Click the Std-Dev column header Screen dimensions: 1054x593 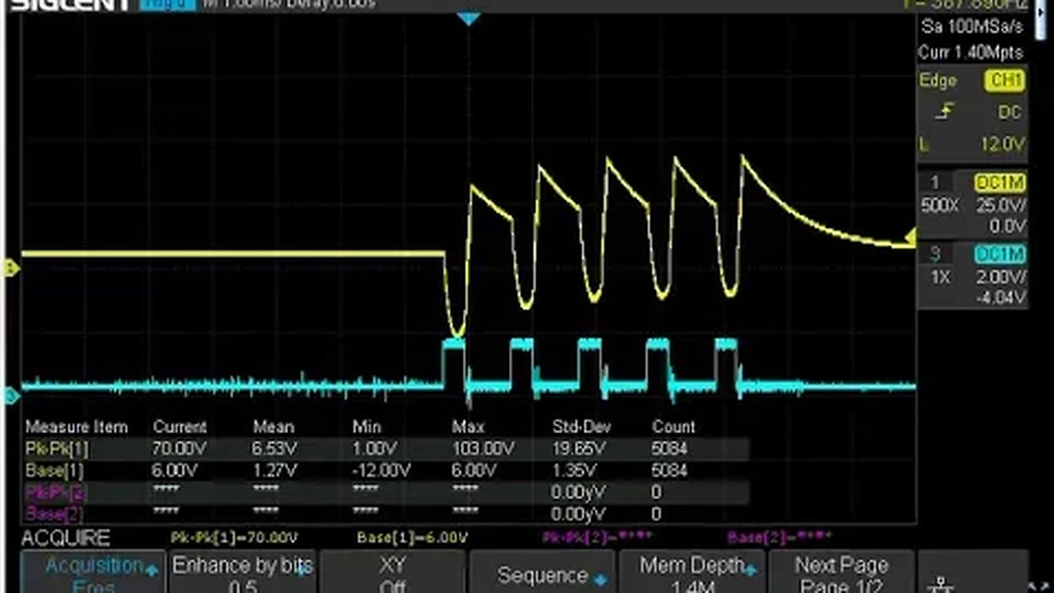coord(581,427)
